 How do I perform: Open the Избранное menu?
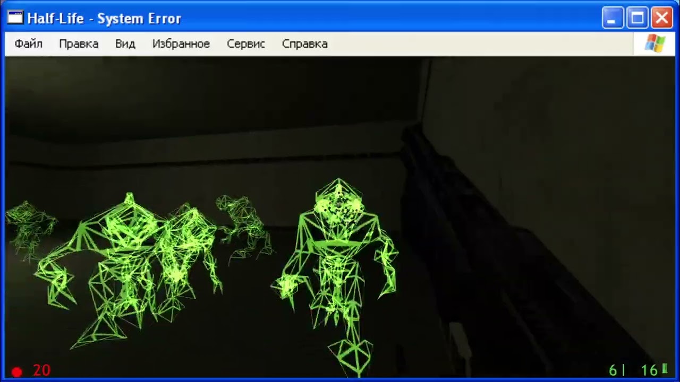pyautogui.click(x=181, y=44)
